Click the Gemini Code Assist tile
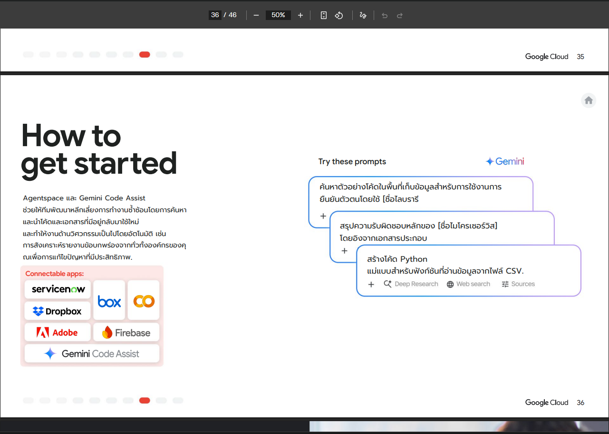 click(x=92, y=354)
